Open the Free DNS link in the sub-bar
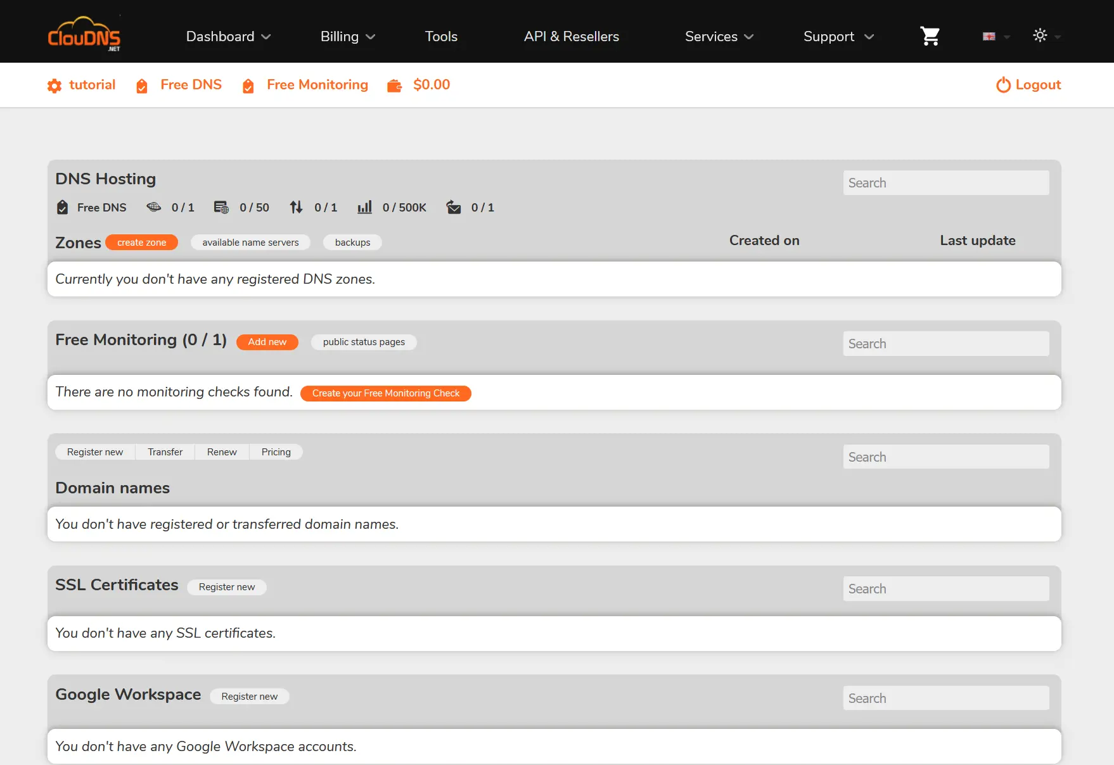The width and height of the screenshot is (1114, 765). [x=191, y=85]
